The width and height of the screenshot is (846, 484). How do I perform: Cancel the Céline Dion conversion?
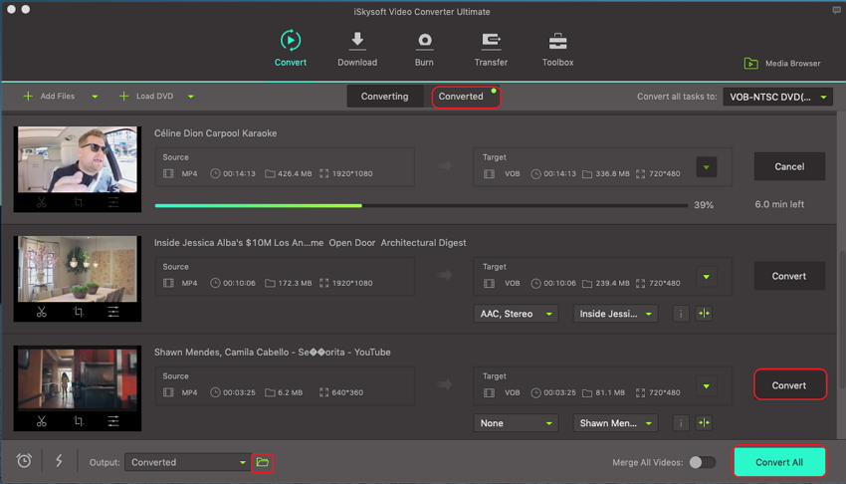click(789, 166)
